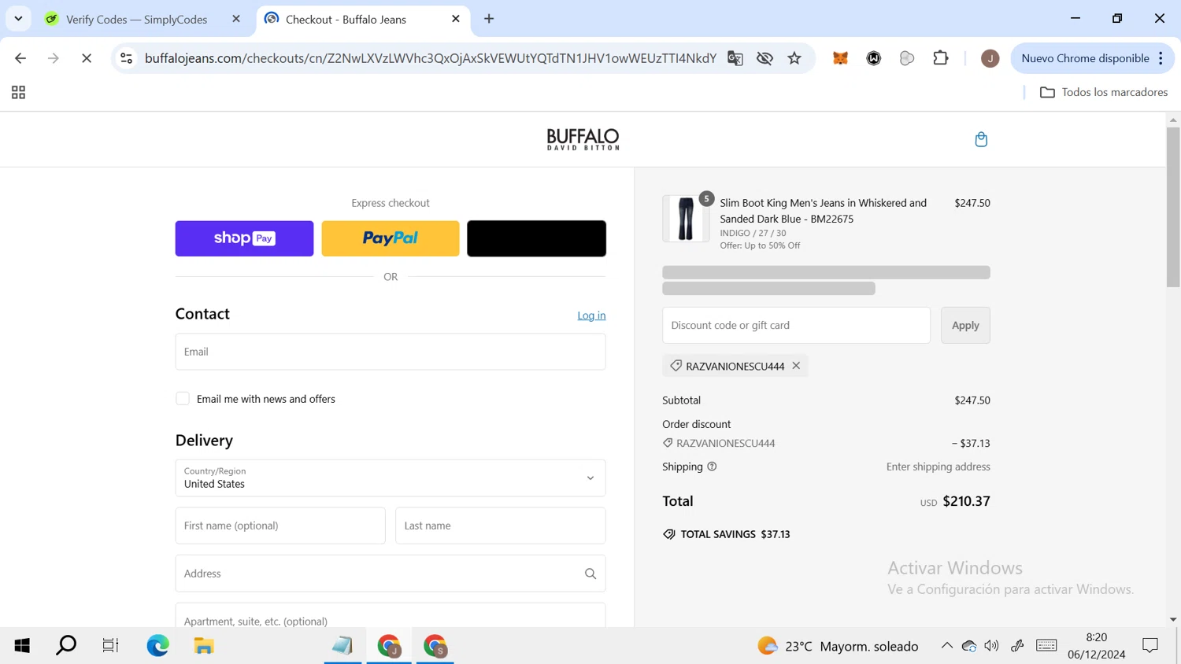The height and width of the screenshot is (664, 1181).
Task: Go back to the previous page
Action: pos(20,58)
